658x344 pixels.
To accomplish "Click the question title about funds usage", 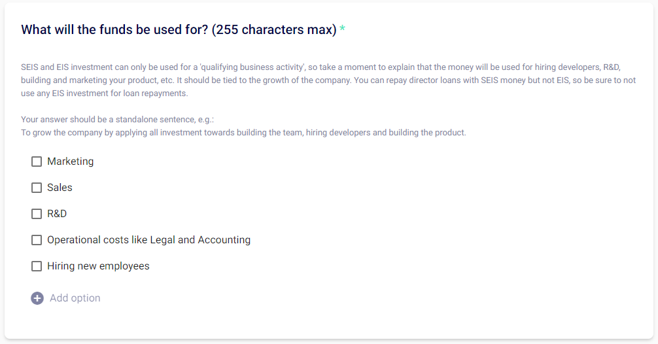I will [114, 29].
